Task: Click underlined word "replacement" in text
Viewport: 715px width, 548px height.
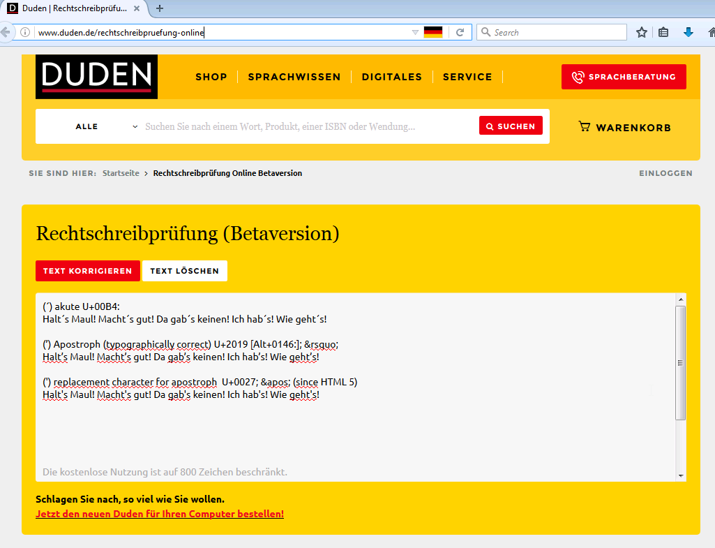Action: coord(81,382)
